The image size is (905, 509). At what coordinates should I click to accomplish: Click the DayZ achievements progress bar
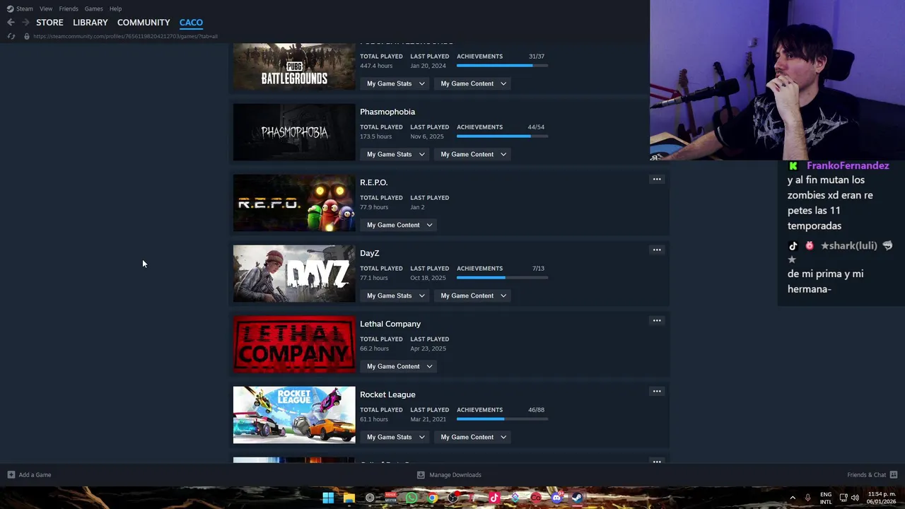pyautogui.click(x=502, y=278)
